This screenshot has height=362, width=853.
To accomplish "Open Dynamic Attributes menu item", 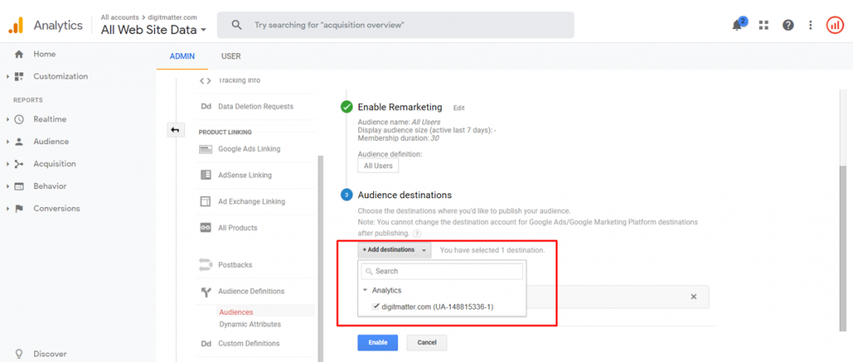I will pos(250,325).
